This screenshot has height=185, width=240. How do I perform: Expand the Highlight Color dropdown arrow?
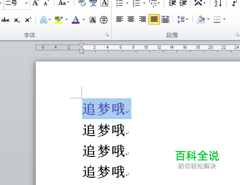(66, 20)
